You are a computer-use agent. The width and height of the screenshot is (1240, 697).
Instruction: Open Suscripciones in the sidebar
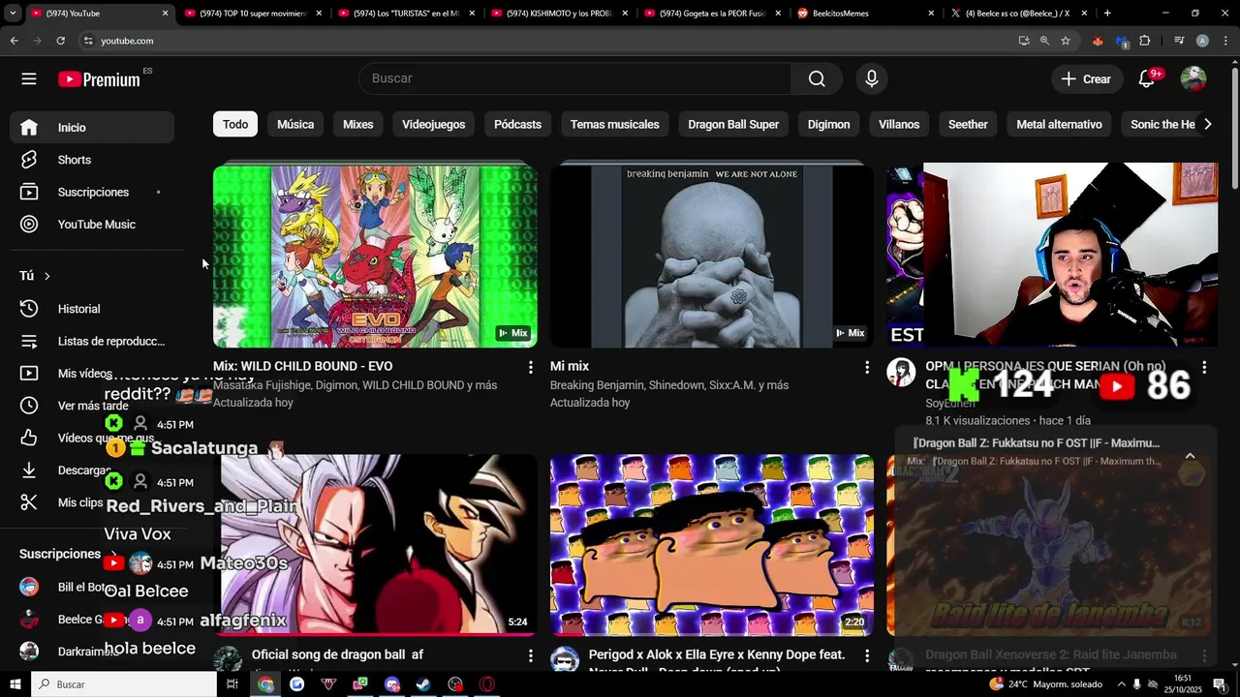click(92, 192)
